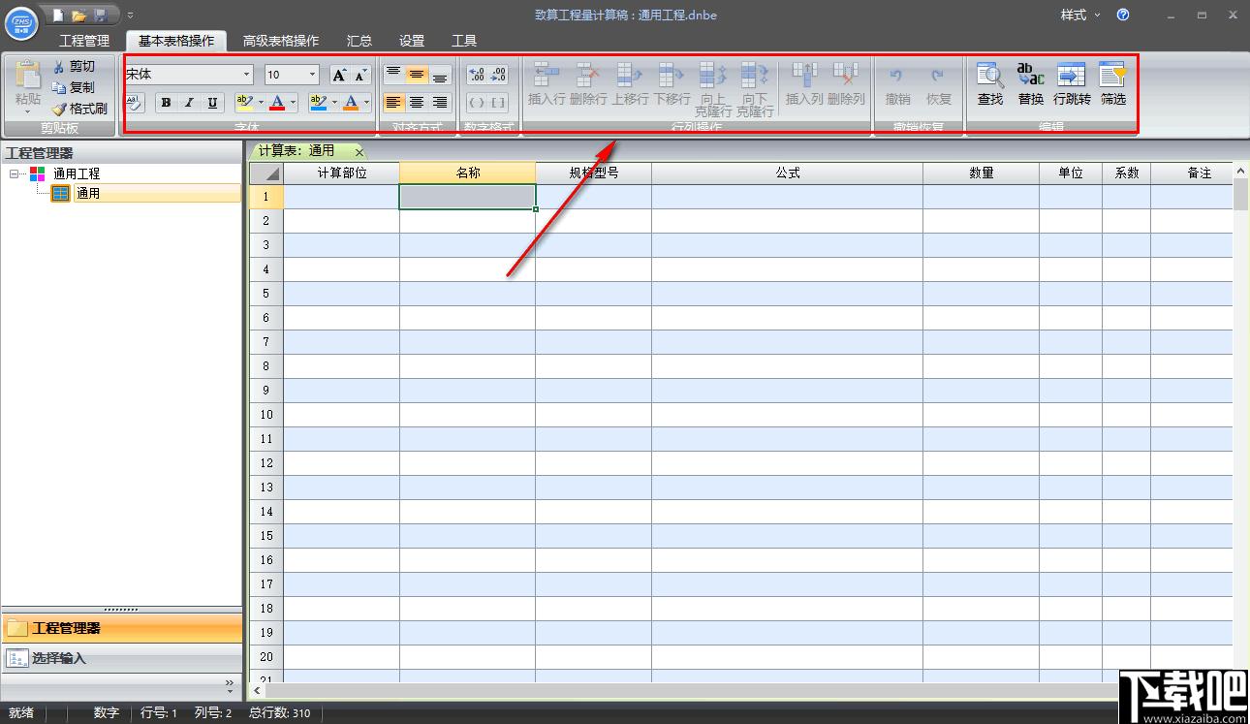The width and height of the screenshot is (1250, 724).
Task: Switch to the 高级表格操作 tab
Action: [x=281, y=41]
